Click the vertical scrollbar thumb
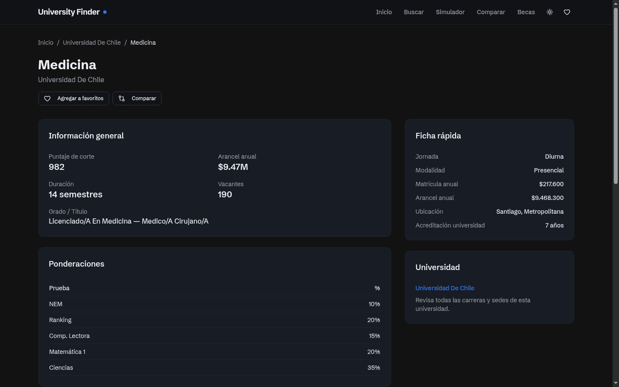619x387 pixels. [616, 95]
